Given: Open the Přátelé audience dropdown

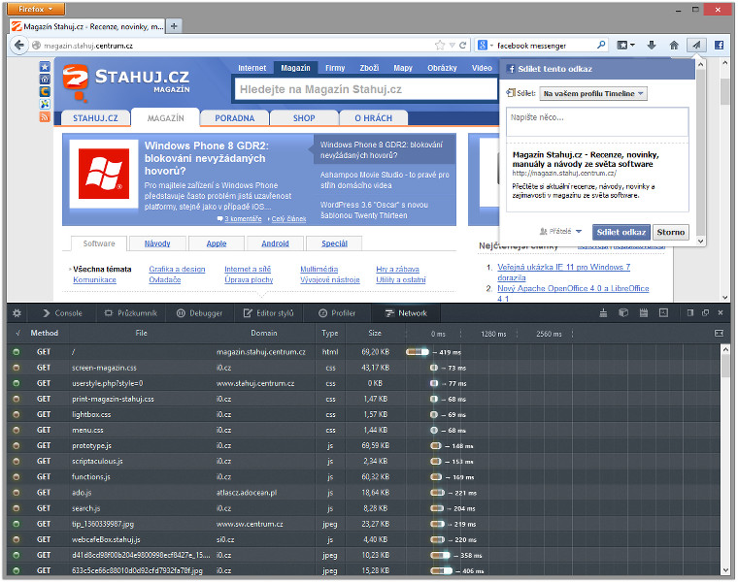Looking at the screenshot, I should [x=560, y=232].
